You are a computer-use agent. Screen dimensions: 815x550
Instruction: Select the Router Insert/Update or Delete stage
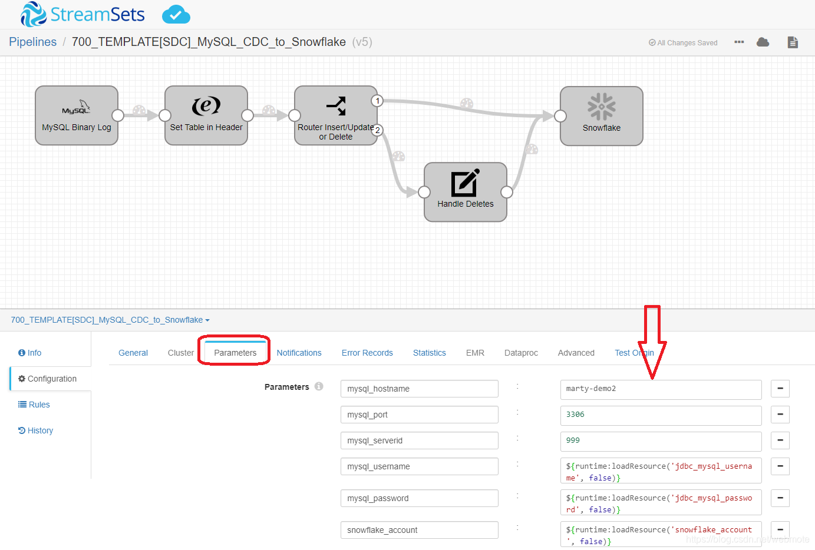pyautogui.click(x=336, y=115)
